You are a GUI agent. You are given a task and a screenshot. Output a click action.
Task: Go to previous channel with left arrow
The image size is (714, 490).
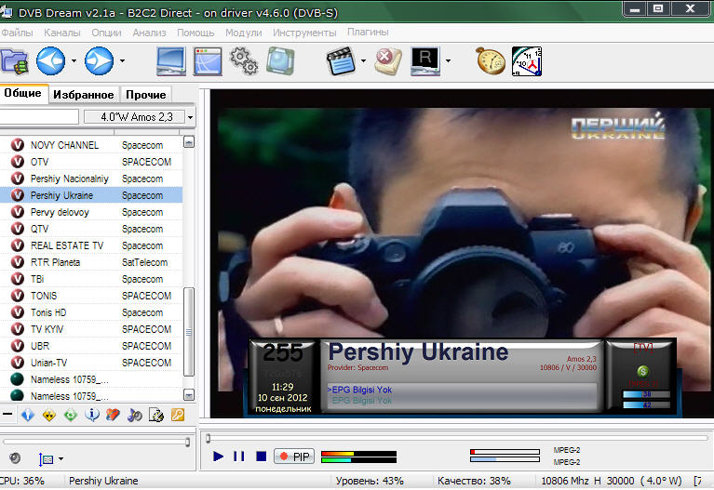point(50,61)
